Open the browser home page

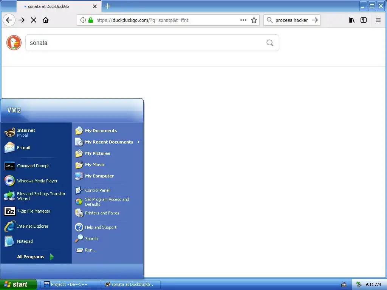(x=46, y=20)
